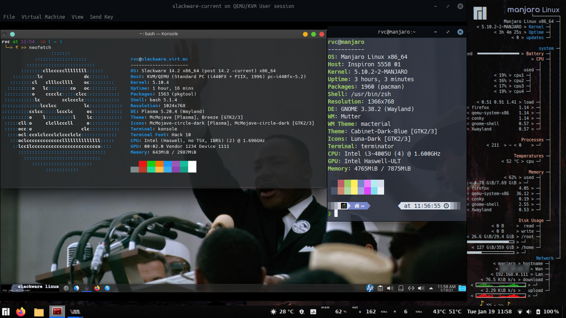Click the HP icon in Slackware system tray
The width and height of the screenshot is (566, 318).
[370, 288]
